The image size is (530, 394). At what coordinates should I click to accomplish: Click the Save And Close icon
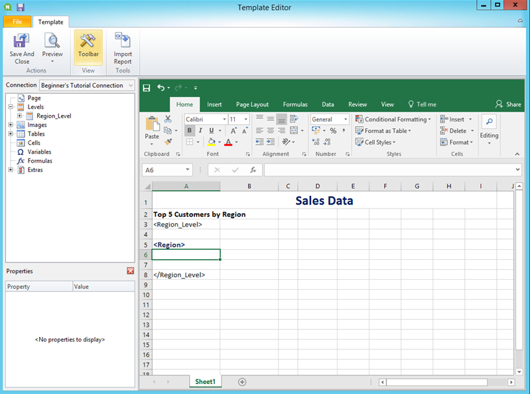(x=22, y=42)
